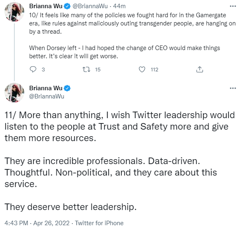Image resolution: width=243 pixels, height=233 pixels.
Task: Click Brianna Wu's avatar on tweet 11
Action: coord(14,93)
